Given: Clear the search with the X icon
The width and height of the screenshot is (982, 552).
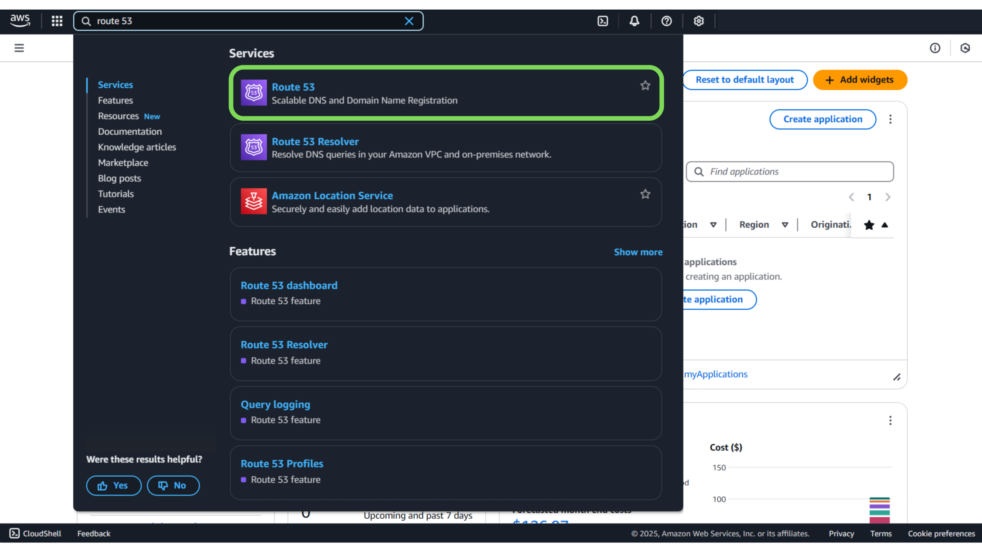Looking at the screenshot, I should coord(409,21).
